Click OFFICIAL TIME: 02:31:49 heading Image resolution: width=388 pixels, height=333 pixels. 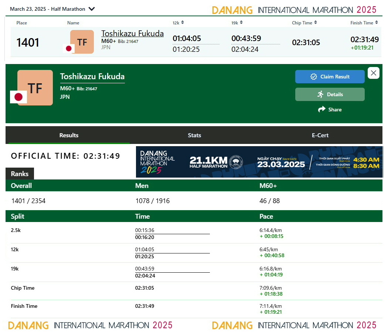click(x=65, y=156)
